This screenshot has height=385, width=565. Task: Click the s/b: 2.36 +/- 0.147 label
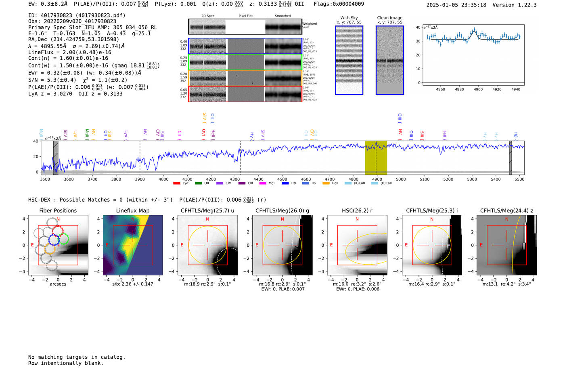coord(133,284)
